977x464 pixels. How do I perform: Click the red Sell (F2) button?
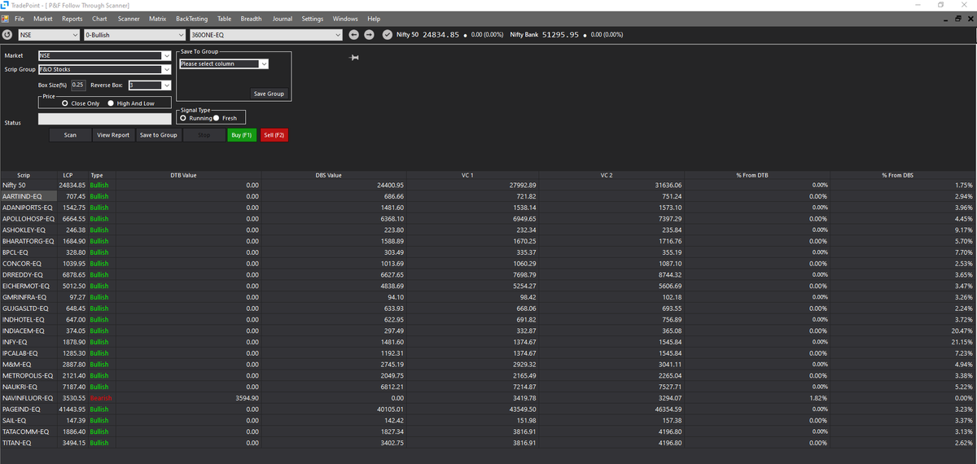pyautogui.click(x=274, y=134)
